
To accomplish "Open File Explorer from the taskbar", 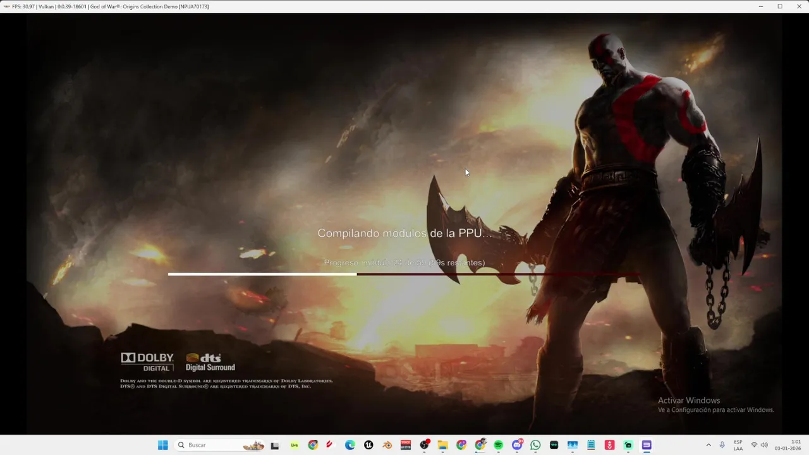I will pos(442,445).
